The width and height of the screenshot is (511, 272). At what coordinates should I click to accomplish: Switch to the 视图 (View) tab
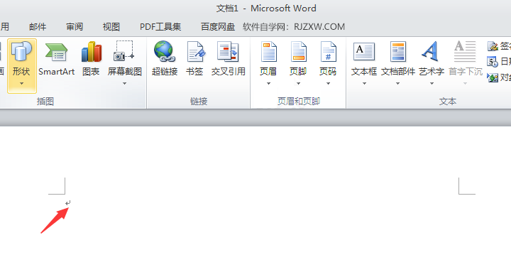point(111,27)
